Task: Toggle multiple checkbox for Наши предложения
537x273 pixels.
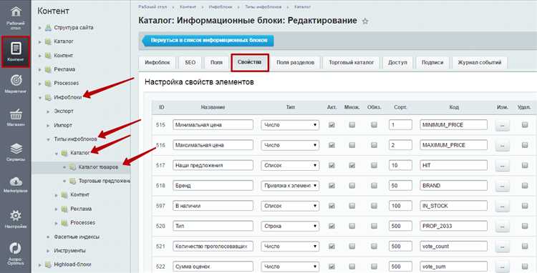Action: [352, 165]
